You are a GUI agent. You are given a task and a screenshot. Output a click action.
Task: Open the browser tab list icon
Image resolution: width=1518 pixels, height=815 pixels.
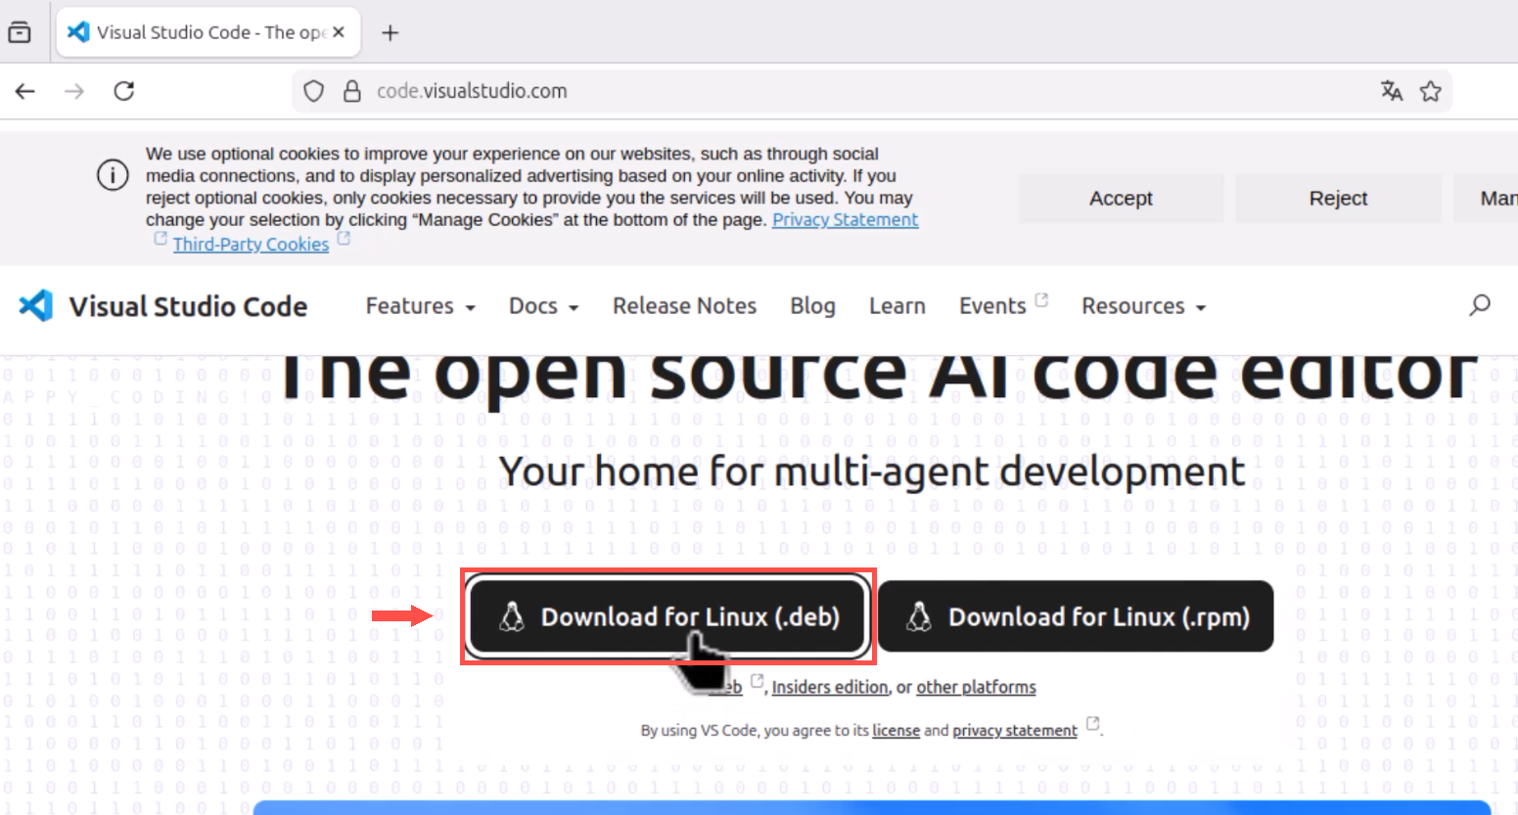pos(20,32)
